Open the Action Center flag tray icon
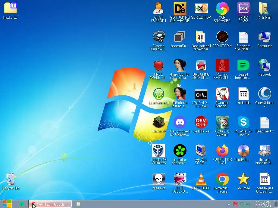Image resolution: width=278 pixels, height=208 pixels. [235, 204]
